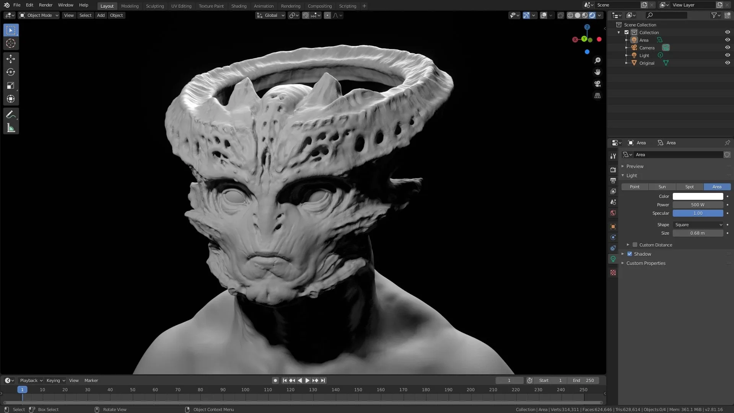Open the Render menu
Viewport: 734px width, 413px height.
point(46,5)
